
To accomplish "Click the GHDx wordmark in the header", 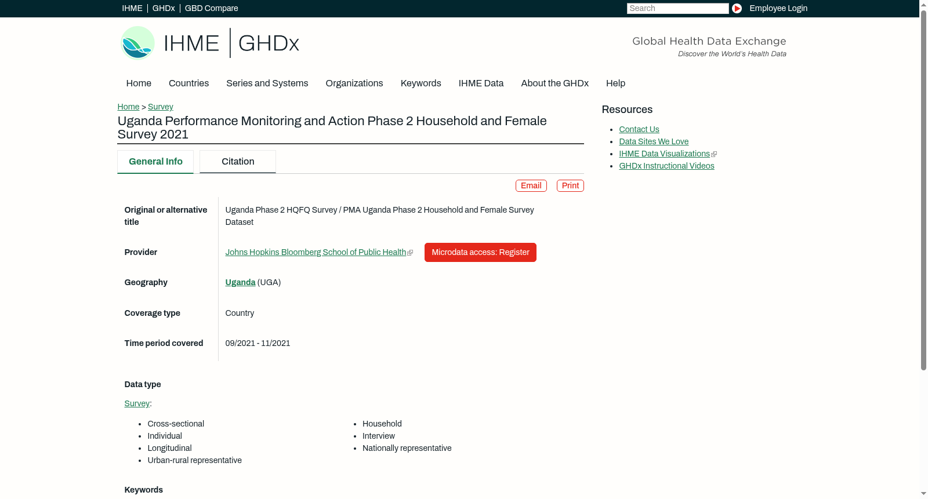I will (x=269, y=43).
